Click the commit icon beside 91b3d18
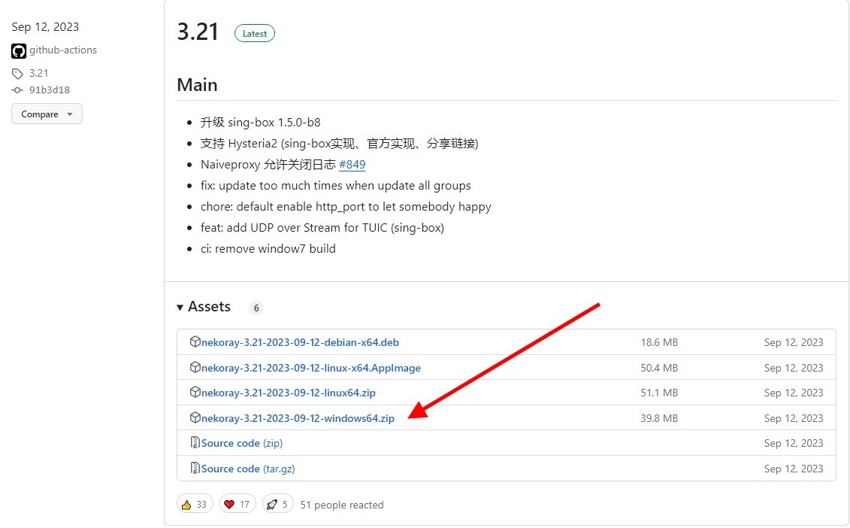 [17, 90]
